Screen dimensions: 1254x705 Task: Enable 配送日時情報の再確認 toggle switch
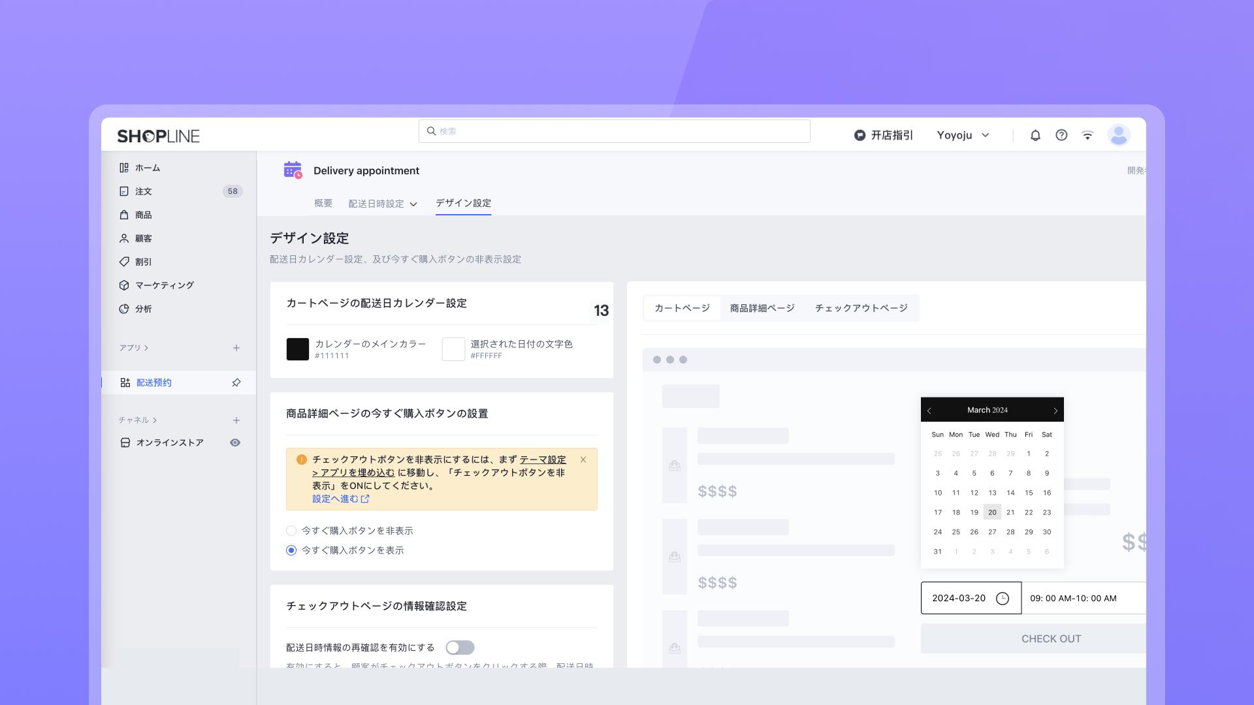pos(460,648)
